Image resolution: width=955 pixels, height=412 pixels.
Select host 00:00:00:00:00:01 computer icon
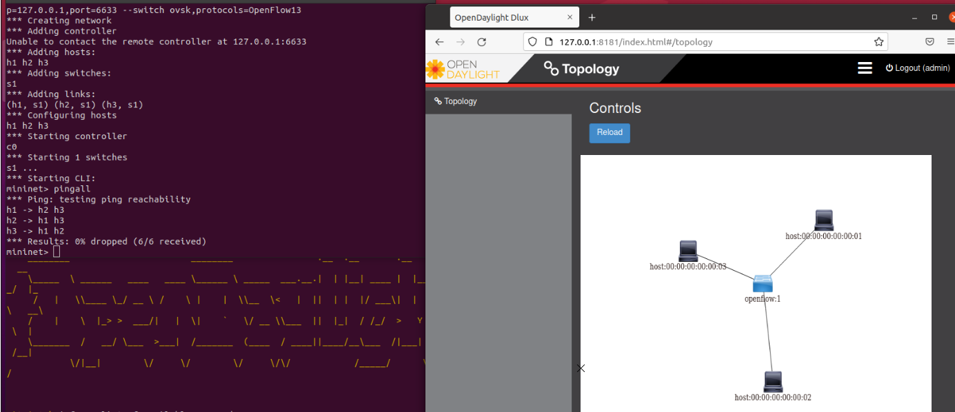coord(824,220)
